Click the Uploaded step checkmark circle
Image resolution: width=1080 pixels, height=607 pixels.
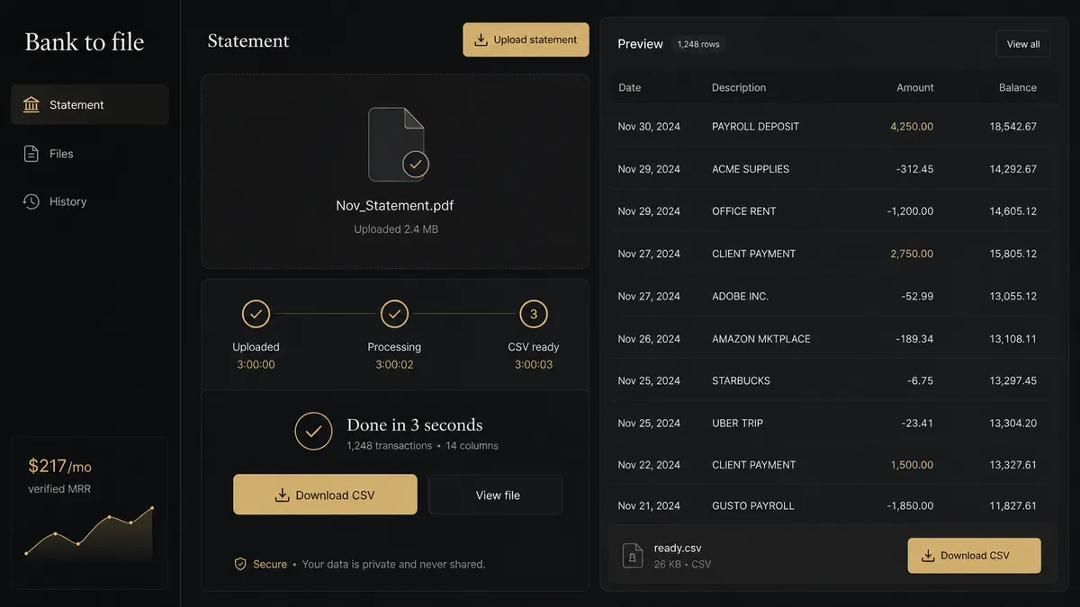tap(256, 314)
